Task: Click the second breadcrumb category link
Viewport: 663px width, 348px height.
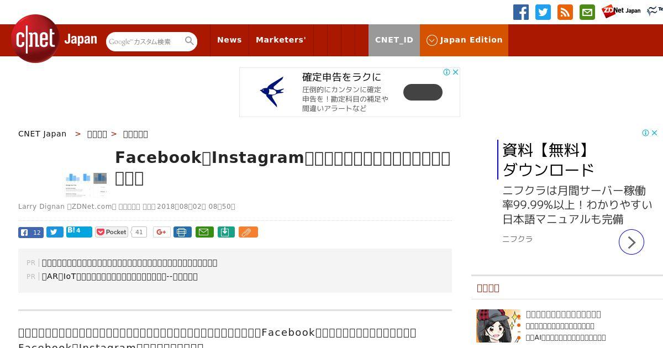Action: click(97, 134)
